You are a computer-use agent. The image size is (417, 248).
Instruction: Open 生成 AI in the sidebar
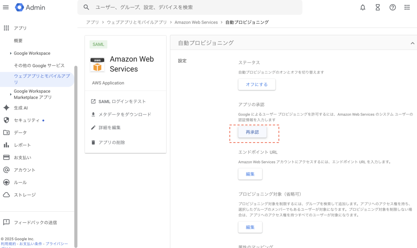(21, 108)
